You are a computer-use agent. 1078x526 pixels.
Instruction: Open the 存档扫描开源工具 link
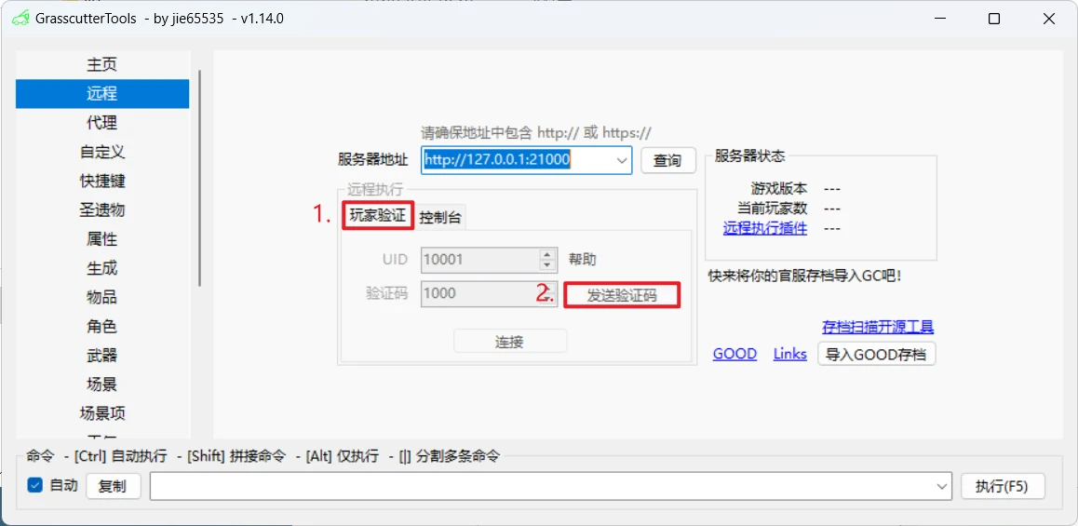point(878,327)
